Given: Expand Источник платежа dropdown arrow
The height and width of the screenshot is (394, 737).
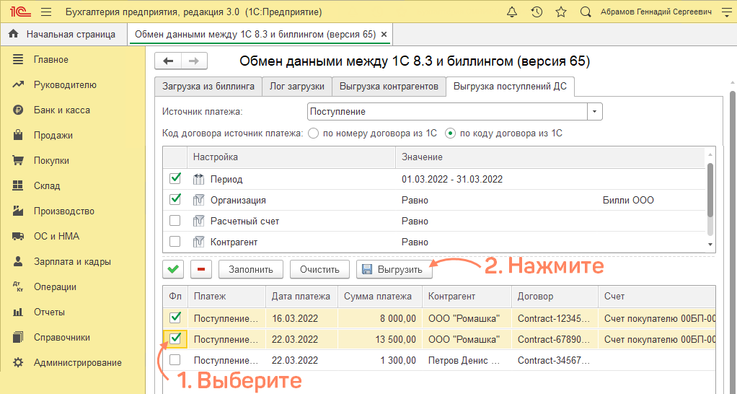Looking at the screenshot, I should coord(595,112).
